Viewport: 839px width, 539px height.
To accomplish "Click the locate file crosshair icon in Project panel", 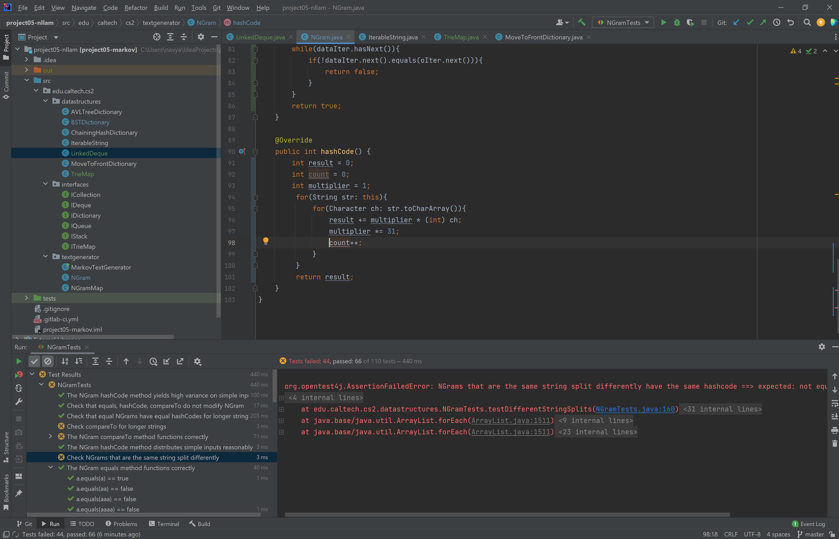I will point(157,37).
